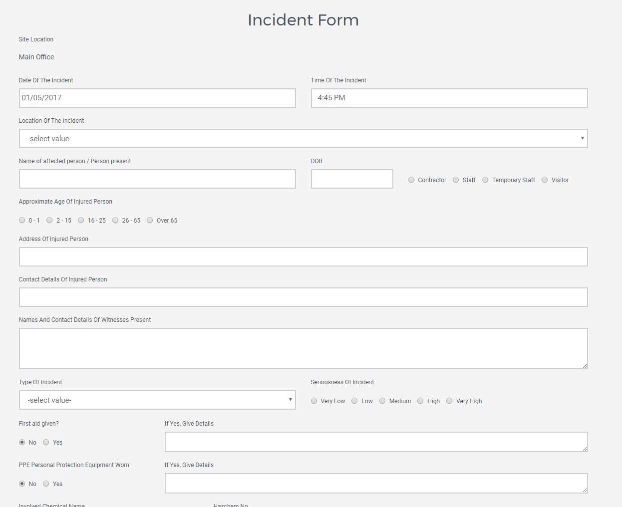Click the Date Of The Incident field
This screenshot has height=507, width=622.
click(157, 98)
